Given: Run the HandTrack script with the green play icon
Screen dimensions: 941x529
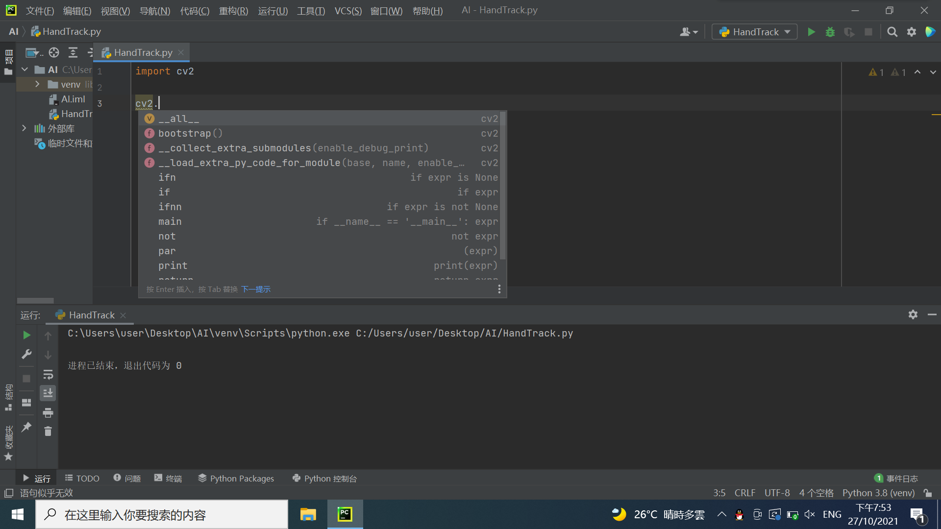Looking at the screenshot, I should 811,31.
